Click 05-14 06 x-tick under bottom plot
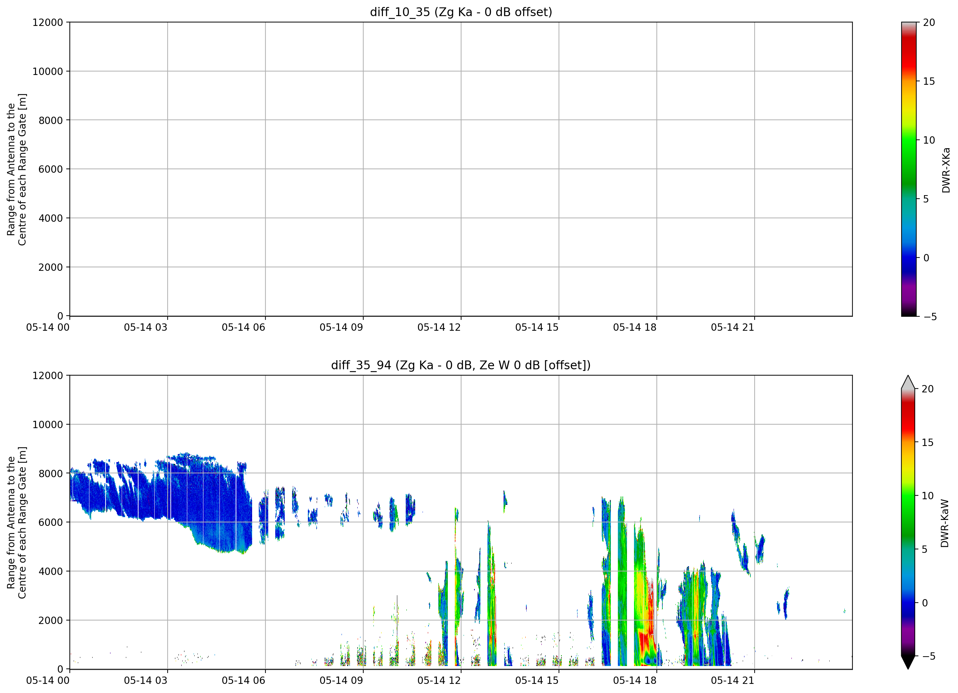958x693 pixels. (x=243, y=681)
